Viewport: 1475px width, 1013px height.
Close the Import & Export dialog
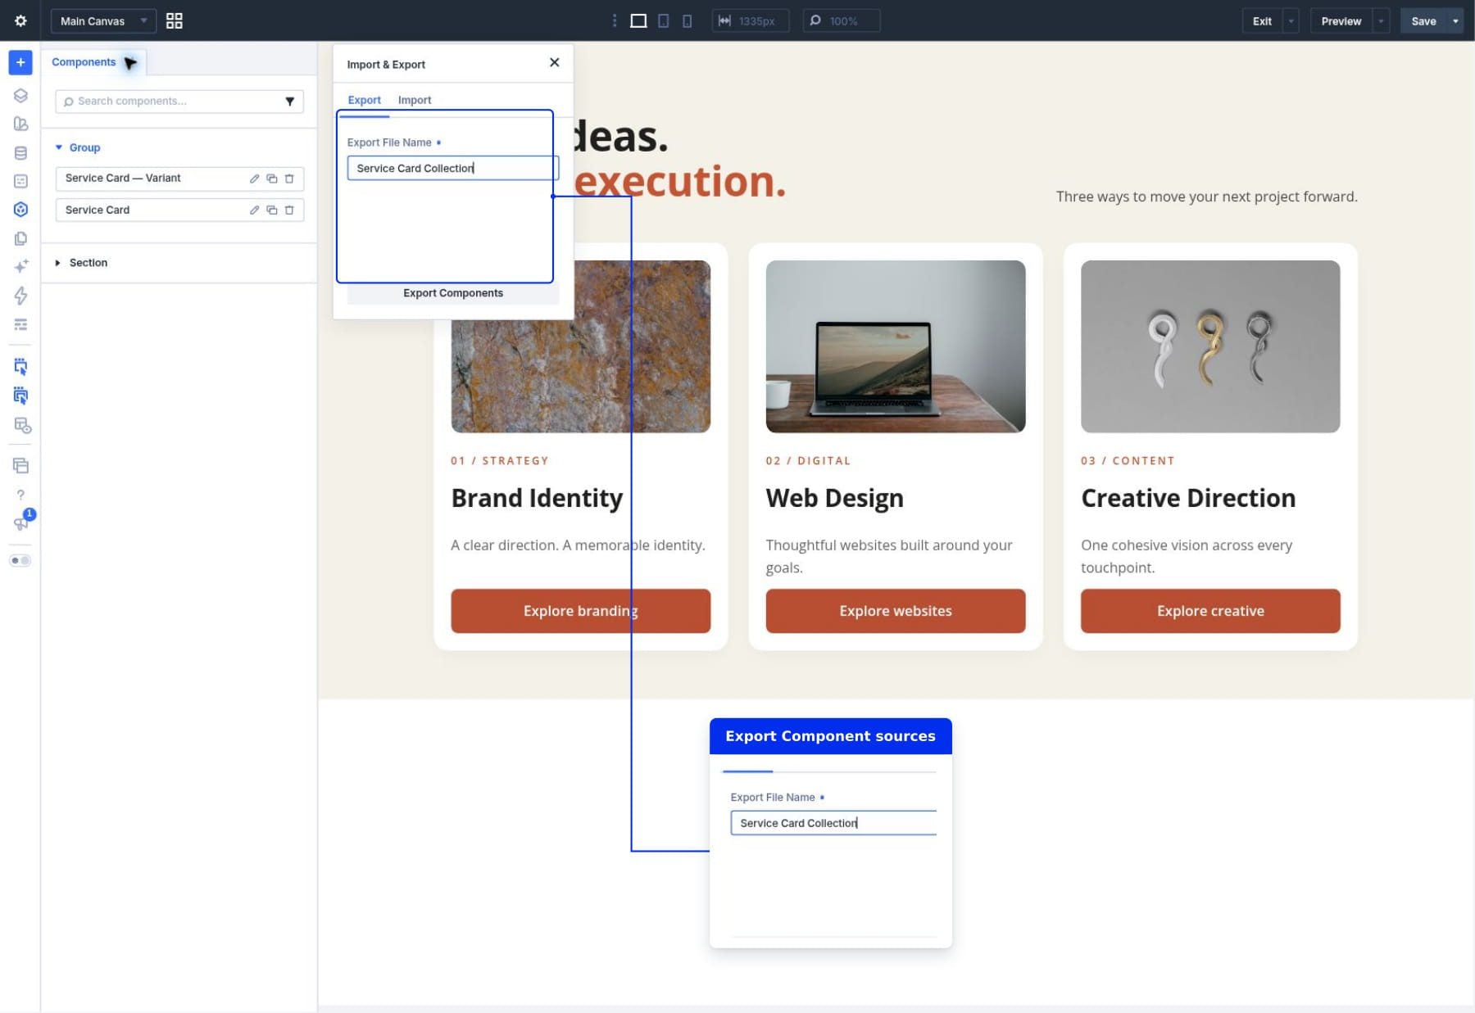coord(554,62)
